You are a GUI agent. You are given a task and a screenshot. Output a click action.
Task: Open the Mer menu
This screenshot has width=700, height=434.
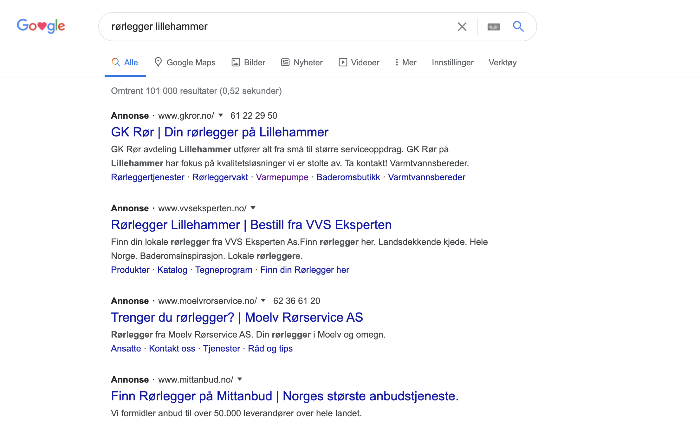[405, 62]
